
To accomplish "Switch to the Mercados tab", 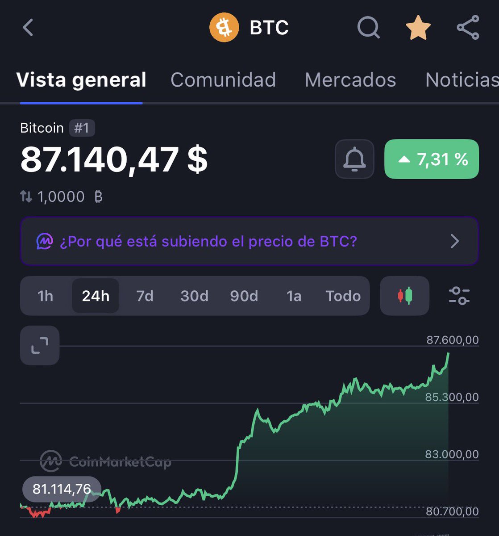I will (350, 80).
